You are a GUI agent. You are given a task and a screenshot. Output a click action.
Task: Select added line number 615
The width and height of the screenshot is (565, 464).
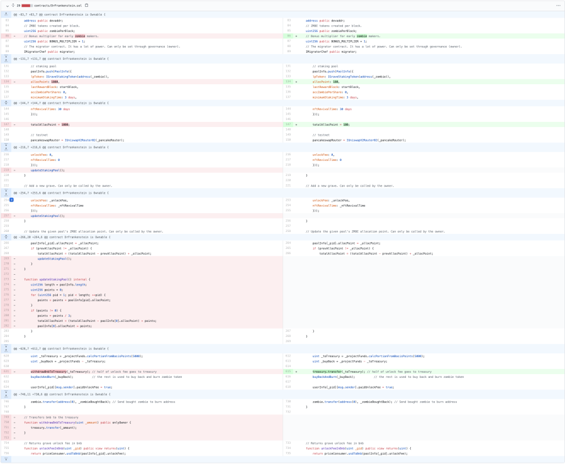click(288, 372)
